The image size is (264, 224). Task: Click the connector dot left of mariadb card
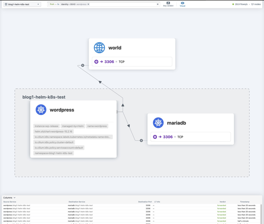click(x=141, y=141)
